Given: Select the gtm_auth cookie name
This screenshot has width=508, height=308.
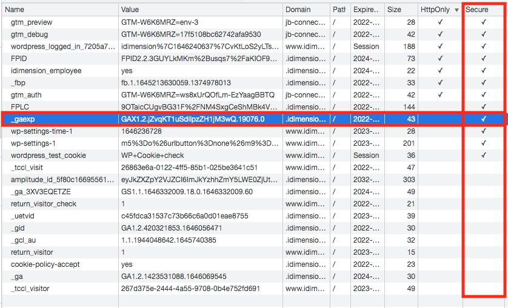Looking at the screenshot, I should tap(26, 95).
